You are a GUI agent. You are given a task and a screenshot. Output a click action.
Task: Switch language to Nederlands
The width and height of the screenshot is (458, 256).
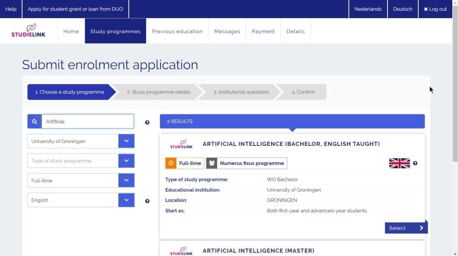click(368, 9)
